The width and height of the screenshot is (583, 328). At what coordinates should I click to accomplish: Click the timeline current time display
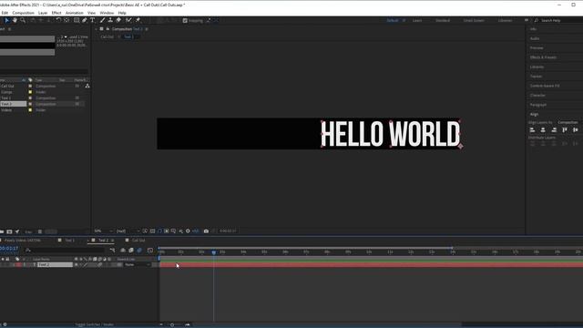(9, 249)
